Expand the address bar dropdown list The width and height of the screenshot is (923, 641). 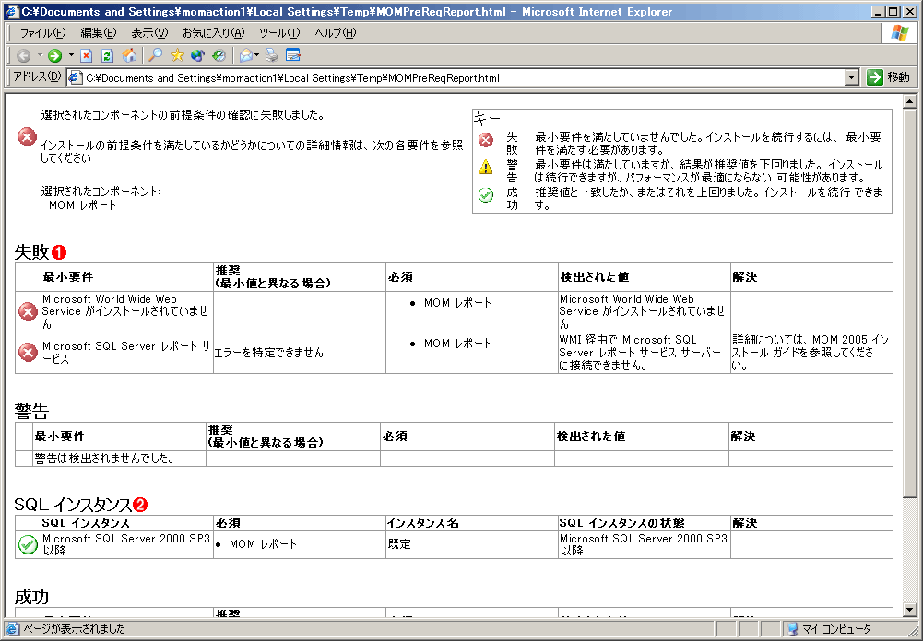pos(851,77)
